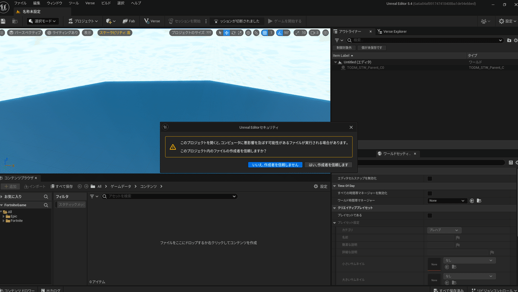Open the viewport hamburger options menu
This screenshot has width=518, height=292.
2,33
